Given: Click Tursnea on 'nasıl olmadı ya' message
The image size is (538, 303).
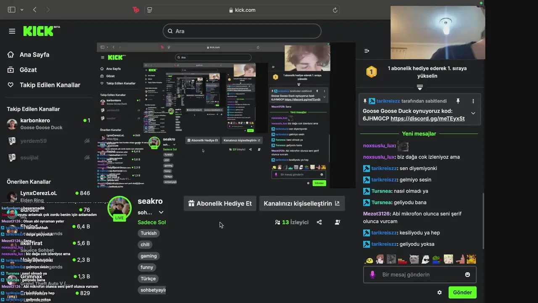Looking at the screenshot, I should point(381,191).
